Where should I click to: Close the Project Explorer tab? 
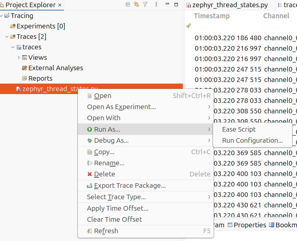(60, 5)
